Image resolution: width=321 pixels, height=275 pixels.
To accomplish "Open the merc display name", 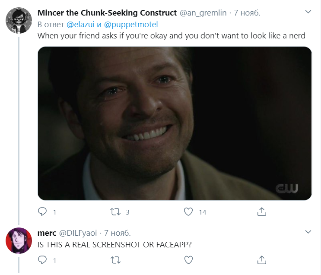I will (x=47, y=233).
